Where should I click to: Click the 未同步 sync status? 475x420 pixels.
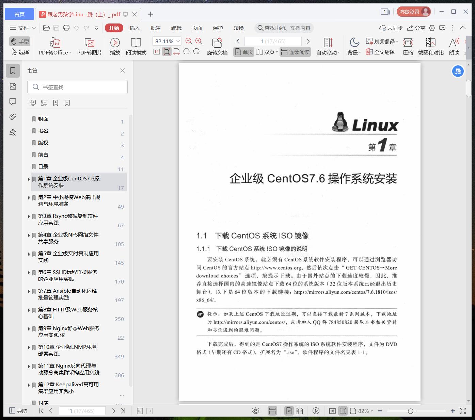[x=391, y=28]
